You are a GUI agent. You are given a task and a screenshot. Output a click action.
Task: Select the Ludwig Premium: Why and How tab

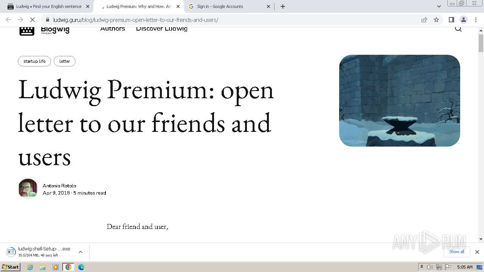click(x=138, y=6)
